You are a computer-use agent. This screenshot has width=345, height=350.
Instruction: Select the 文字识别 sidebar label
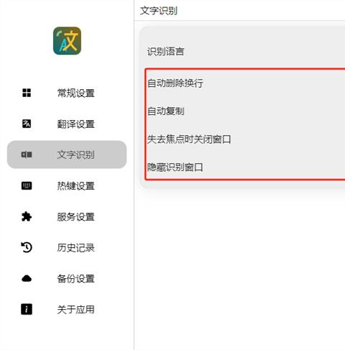75,155
